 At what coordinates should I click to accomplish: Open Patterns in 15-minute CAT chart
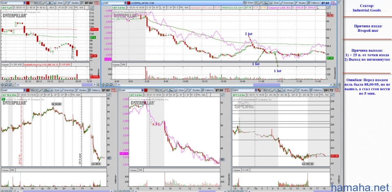[x=94, y=90]
